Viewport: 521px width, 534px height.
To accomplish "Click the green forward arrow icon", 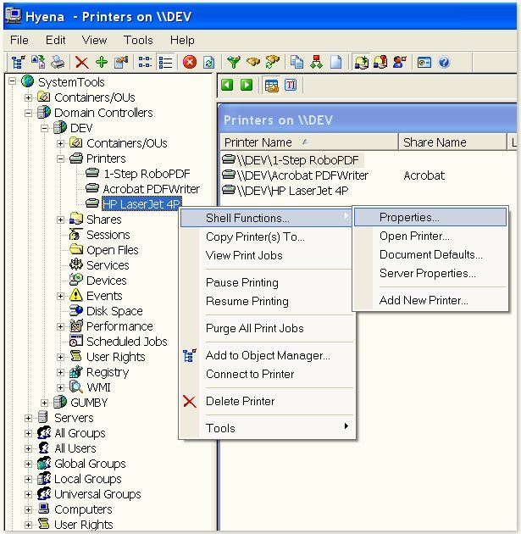I will pos(246,85).
